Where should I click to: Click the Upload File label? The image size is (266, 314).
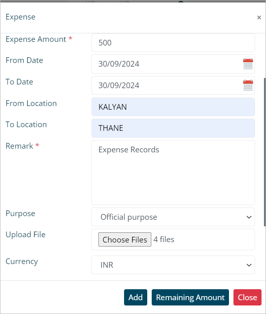[x=25, y=234]
